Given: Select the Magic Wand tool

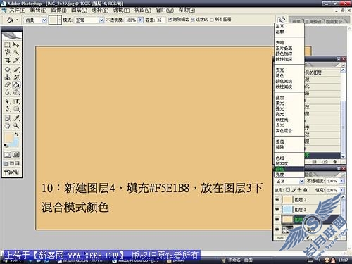Looking at the screenshot, I should pos(16,52).
